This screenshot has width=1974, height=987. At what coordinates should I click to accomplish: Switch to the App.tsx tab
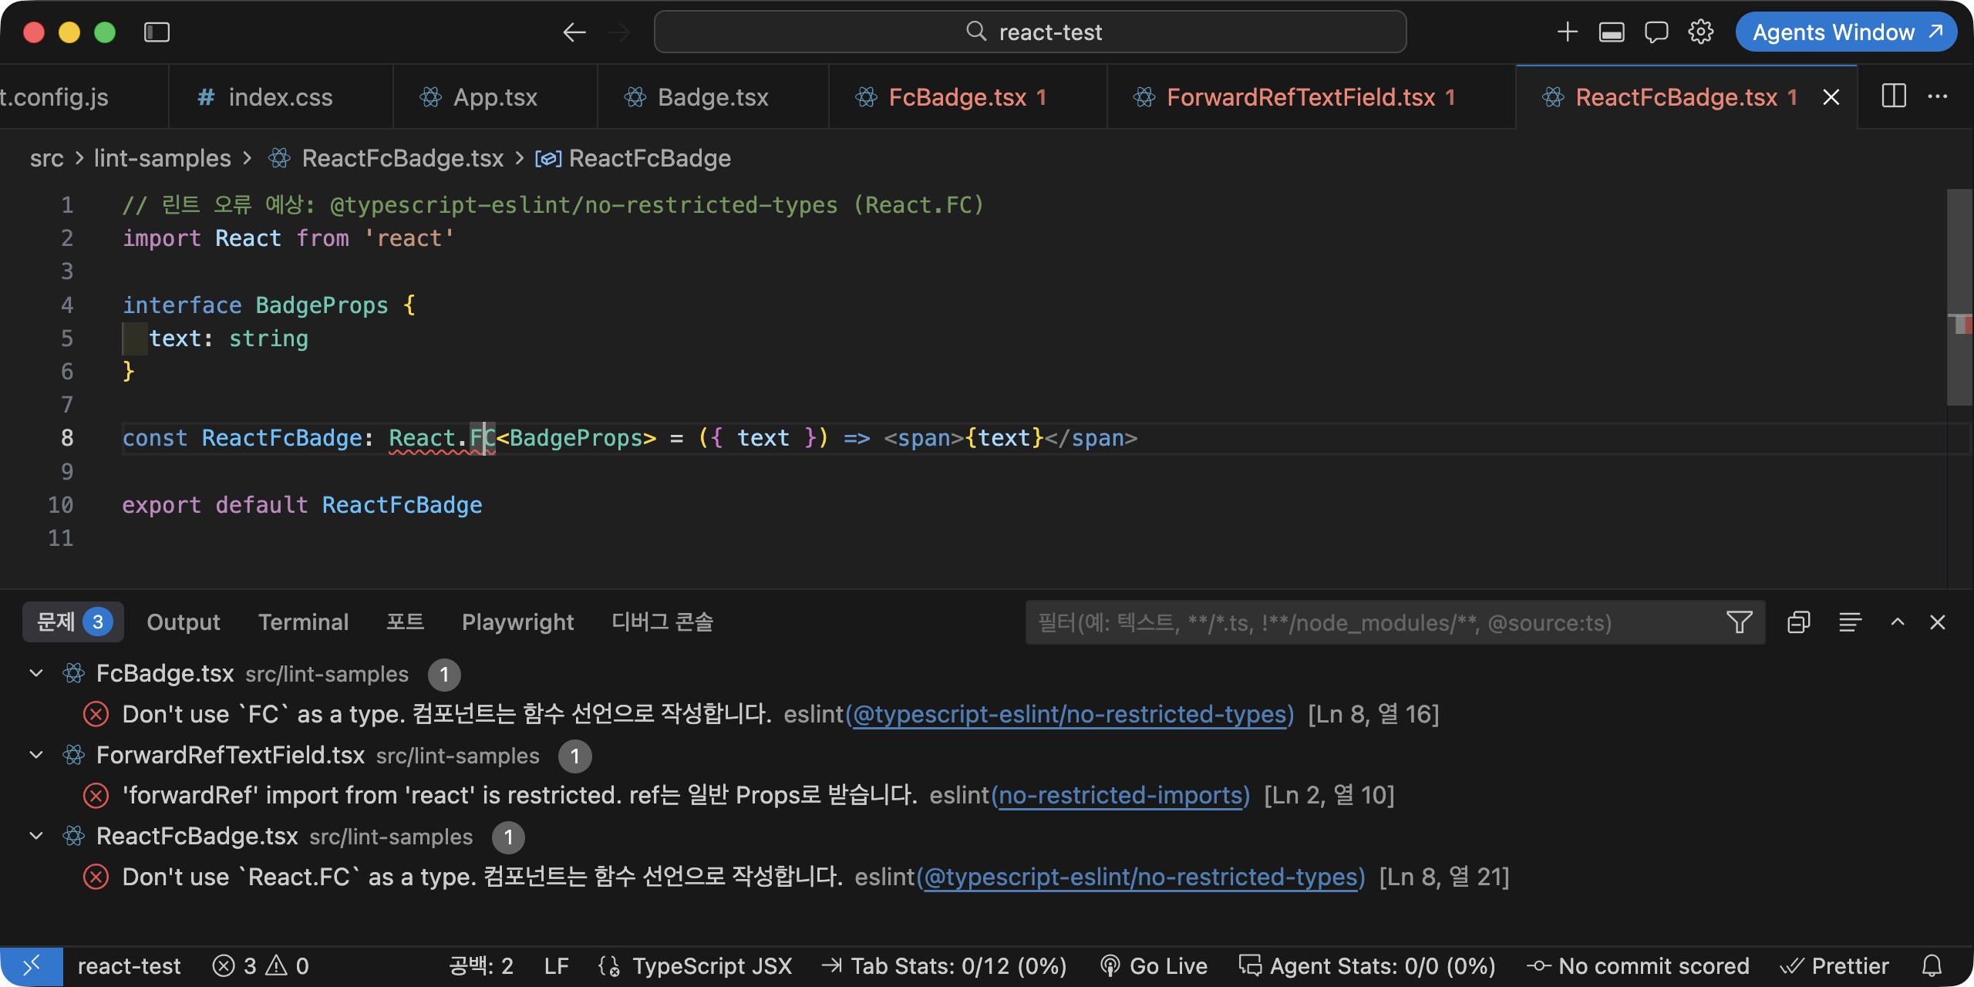point(495,97)
